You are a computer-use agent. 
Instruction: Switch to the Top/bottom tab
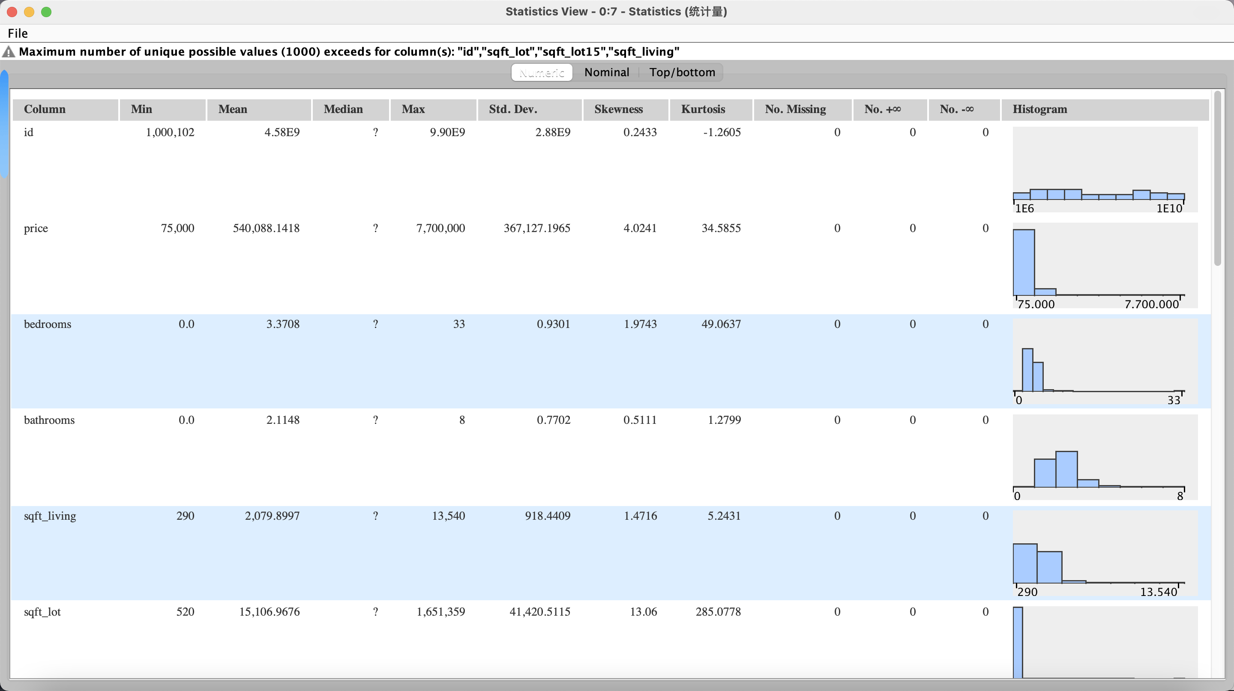[682, 72]
